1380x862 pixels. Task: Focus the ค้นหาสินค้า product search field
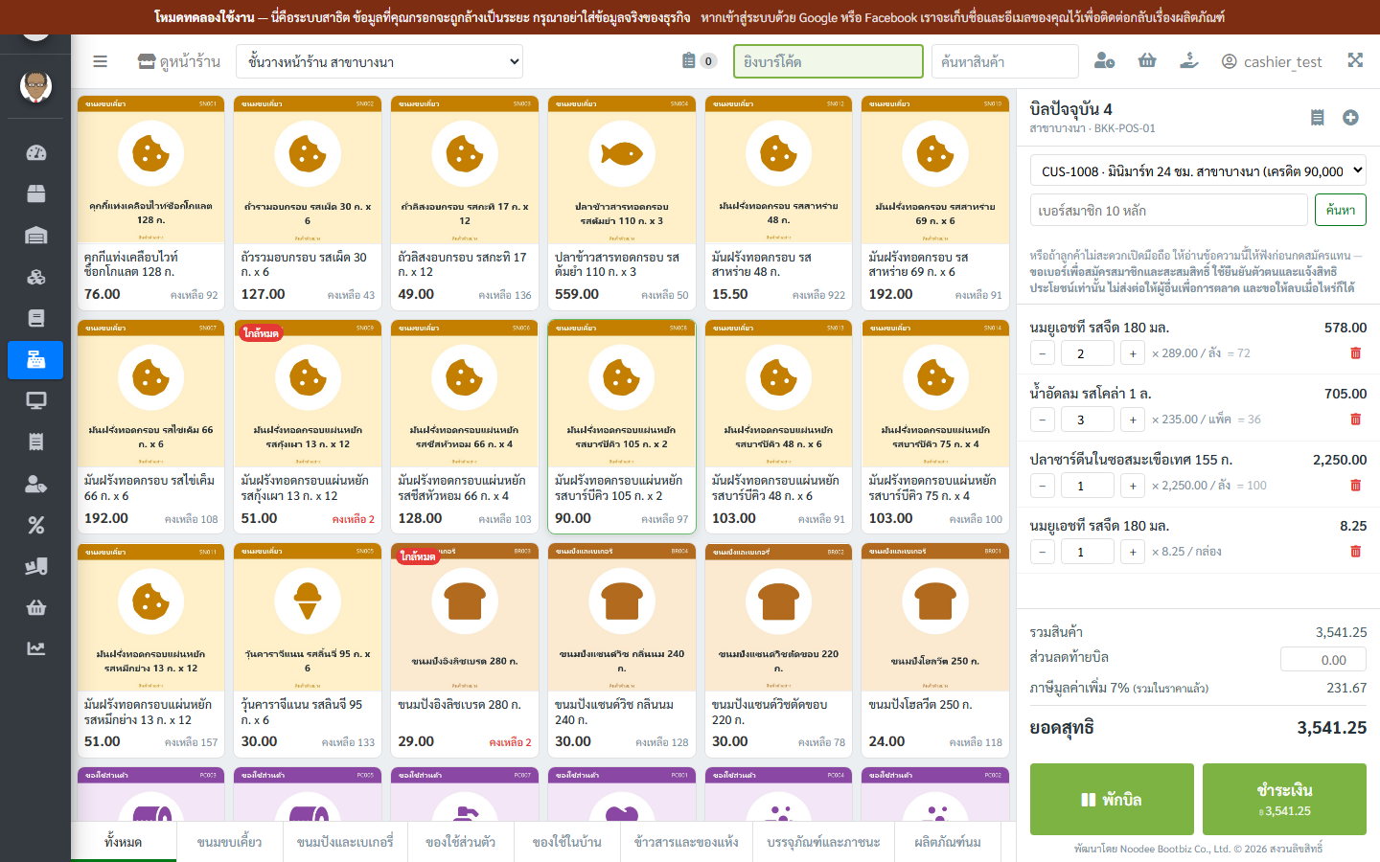click(1005, 61)
